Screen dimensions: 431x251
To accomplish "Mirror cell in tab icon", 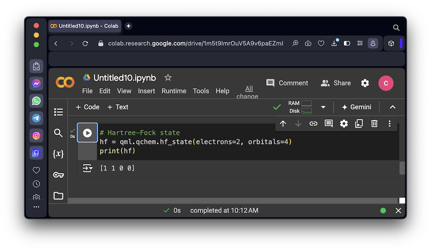I will click(x=359, y=124).
